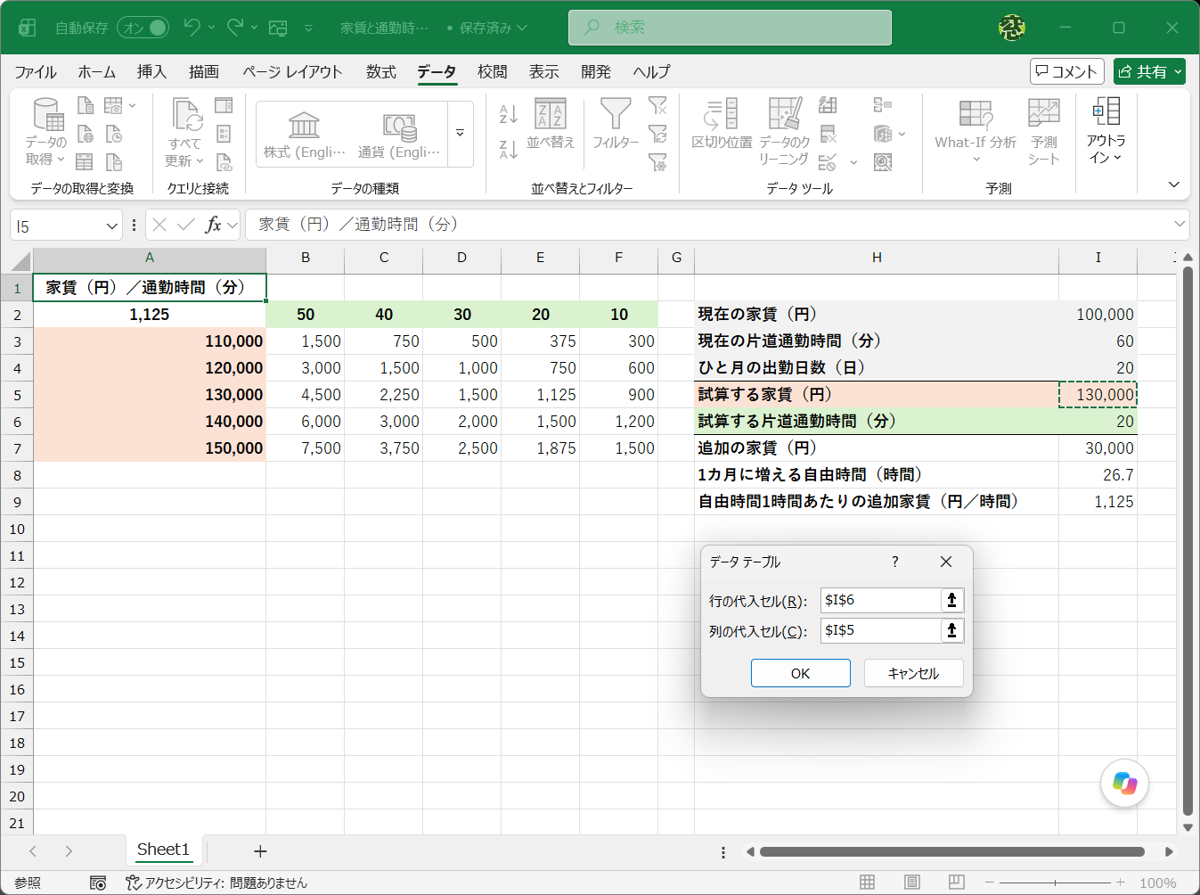
Task: Collapse the 列の代入セル range selector
Action: [951, 630]
